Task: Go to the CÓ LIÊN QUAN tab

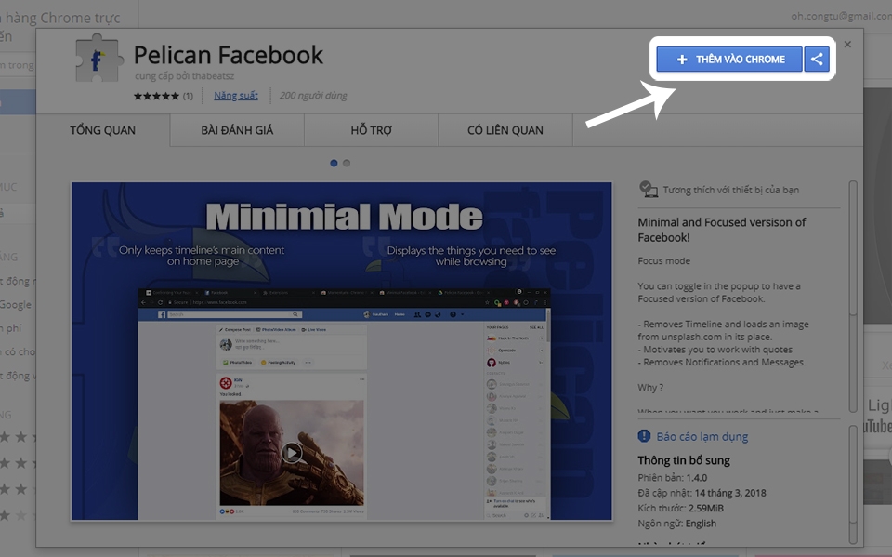Action: click(505, 130)
